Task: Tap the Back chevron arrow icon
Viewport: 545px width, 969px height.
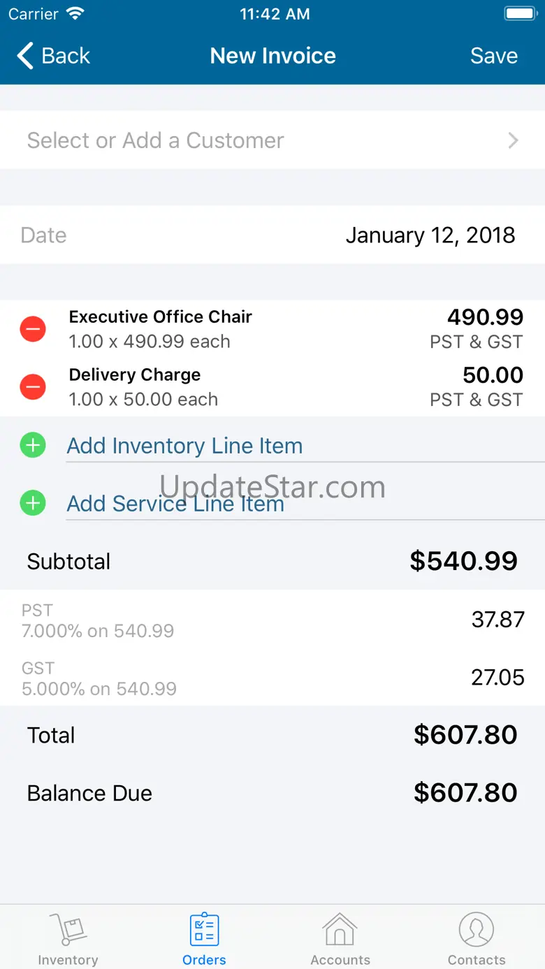Action: click(x=25, y=56)
